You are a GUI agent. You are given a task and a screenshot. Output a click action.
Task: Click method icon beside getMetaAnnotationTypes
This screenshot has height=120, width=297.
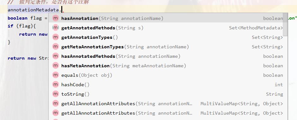click(56, 46)
